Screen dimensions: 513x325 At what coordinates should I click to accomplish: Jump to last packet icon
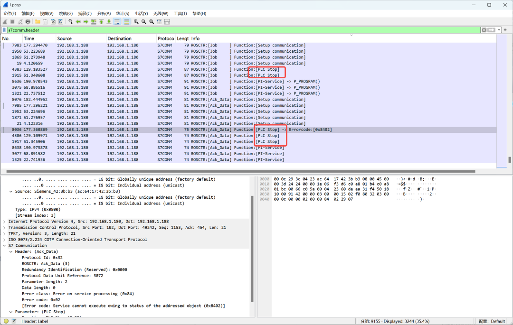coord(109,21)
